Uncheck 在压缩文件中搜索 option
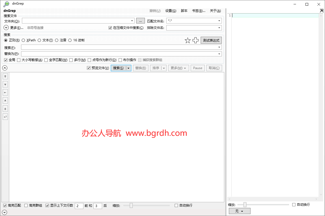325x216 pixels. click(x=110, y=28)
